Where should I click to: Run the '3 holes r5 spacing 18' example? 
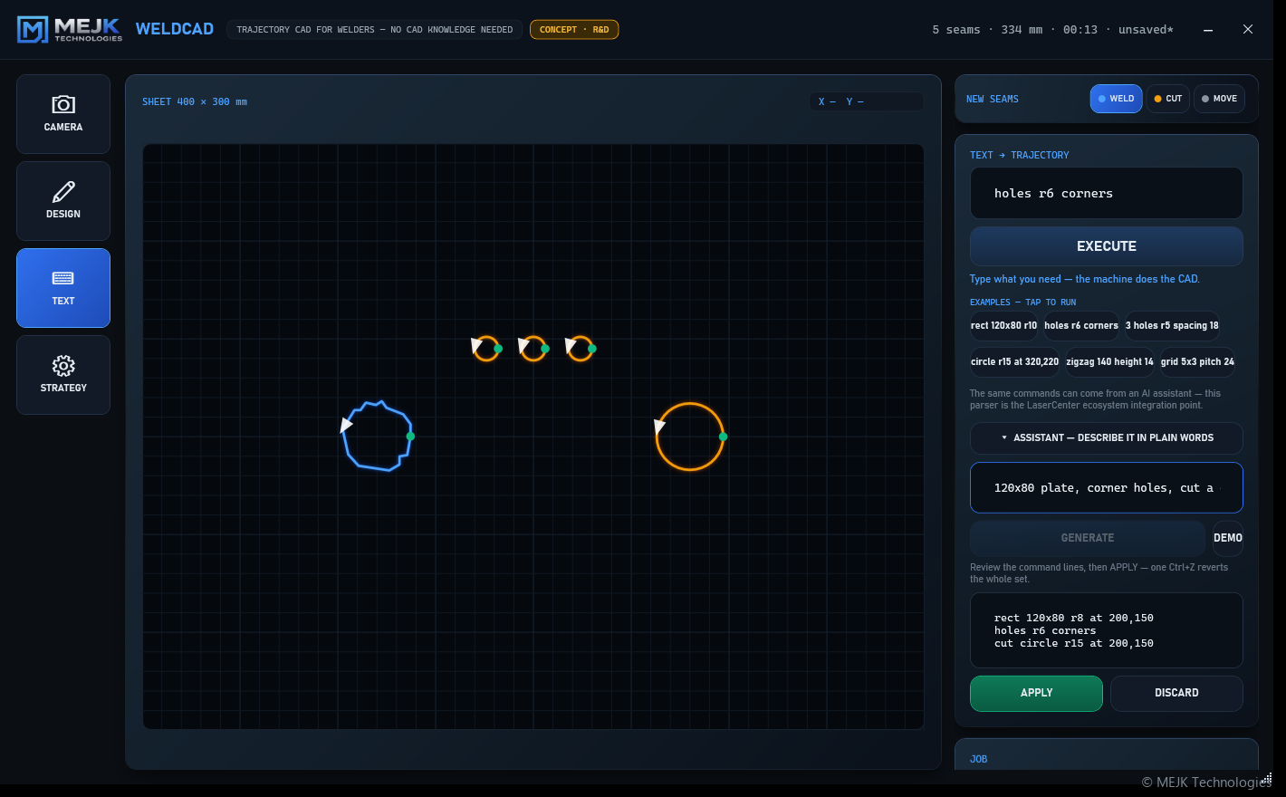pyautogui.click(x=1172, y=326)
